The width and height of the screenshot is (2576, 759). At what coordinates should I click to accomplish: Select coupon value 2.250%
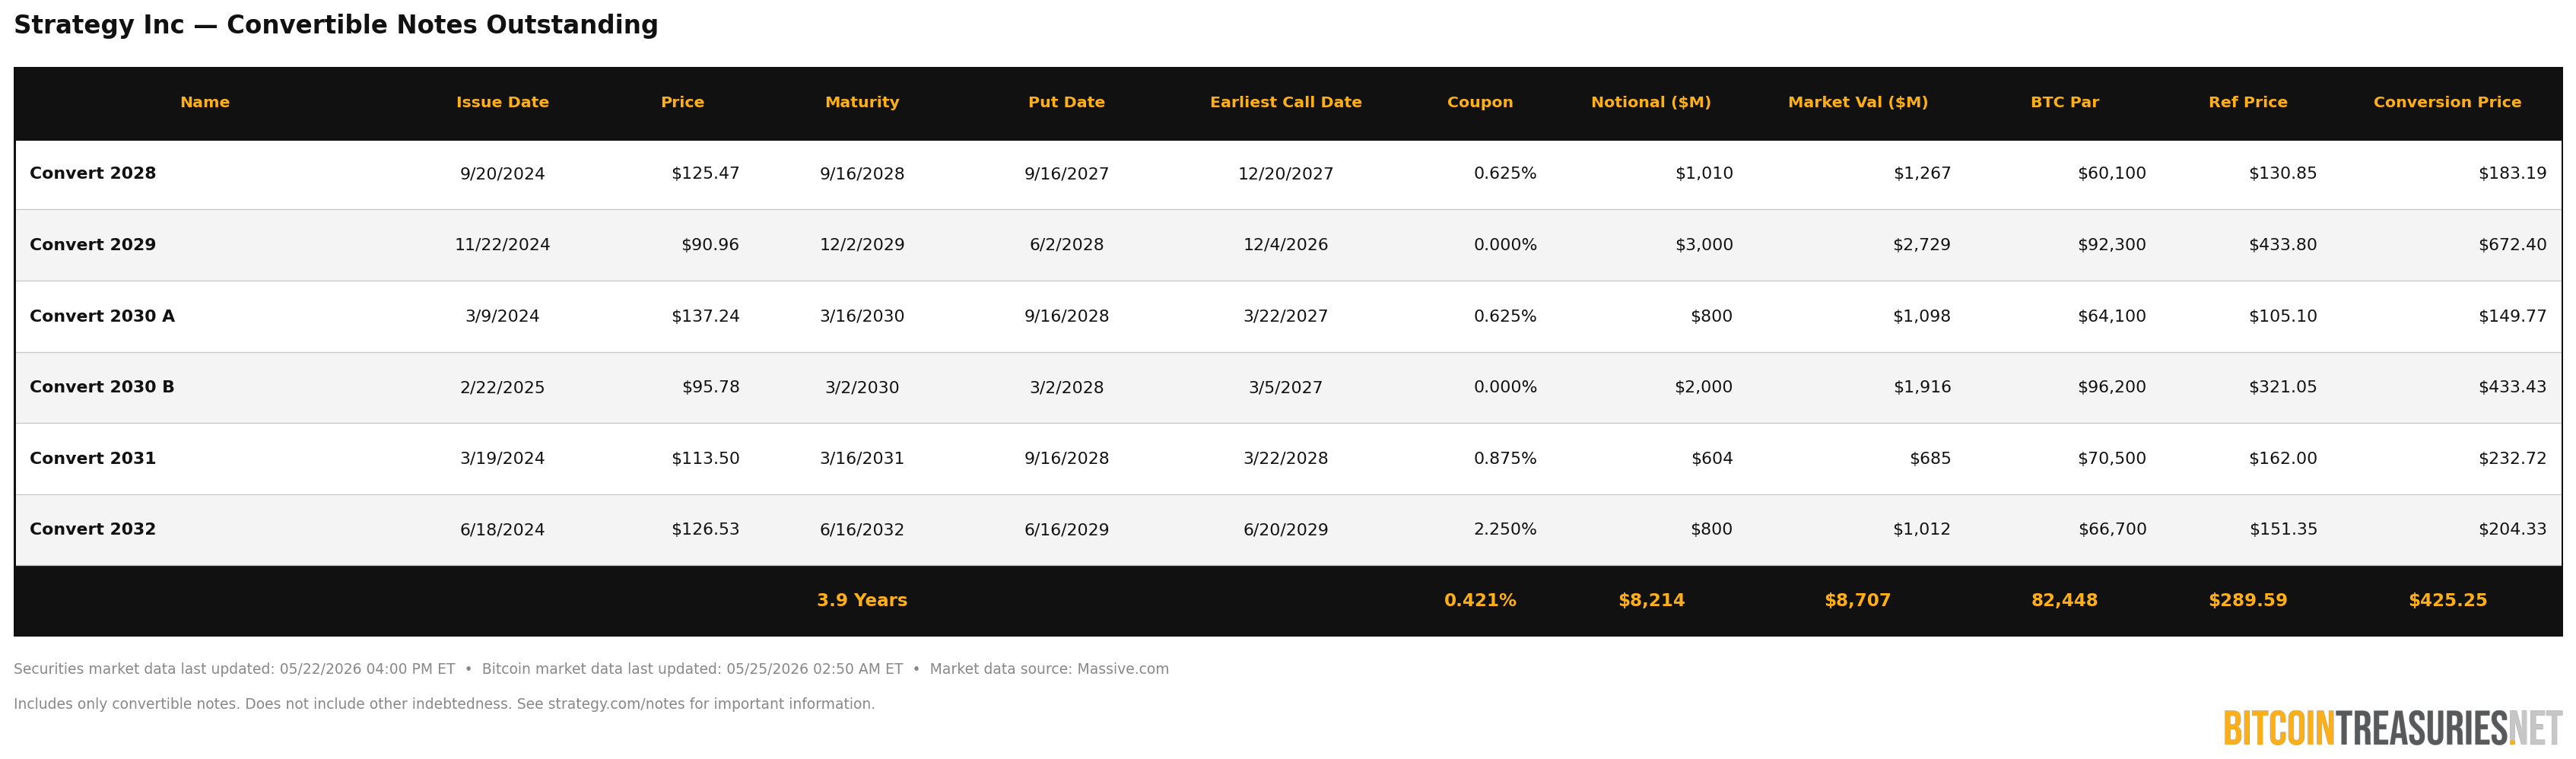(1505, 529)
